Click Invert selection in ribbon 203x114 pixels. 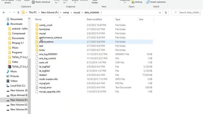coord(156,2)
